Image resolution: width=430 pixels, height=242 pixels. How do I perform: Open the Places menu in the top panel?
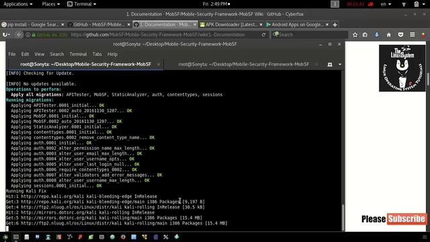[x=51, y=4]
